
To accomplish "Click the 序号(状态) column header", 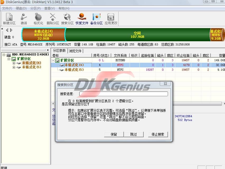I will (101, 55).
